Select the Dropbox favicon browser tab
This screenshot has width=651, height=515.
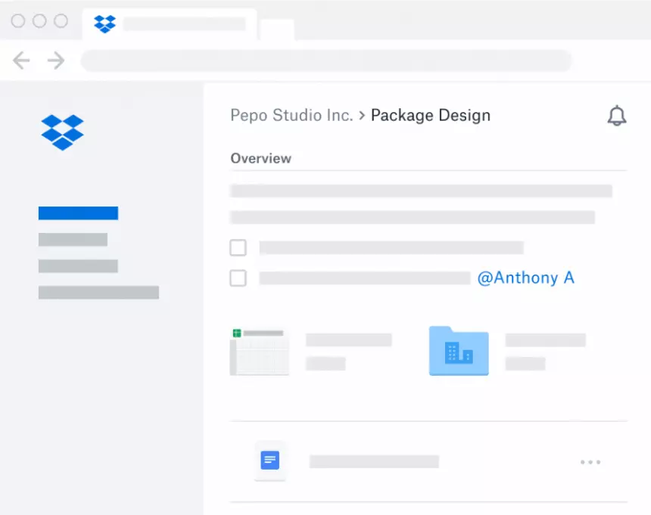click(x=170, y=24)
